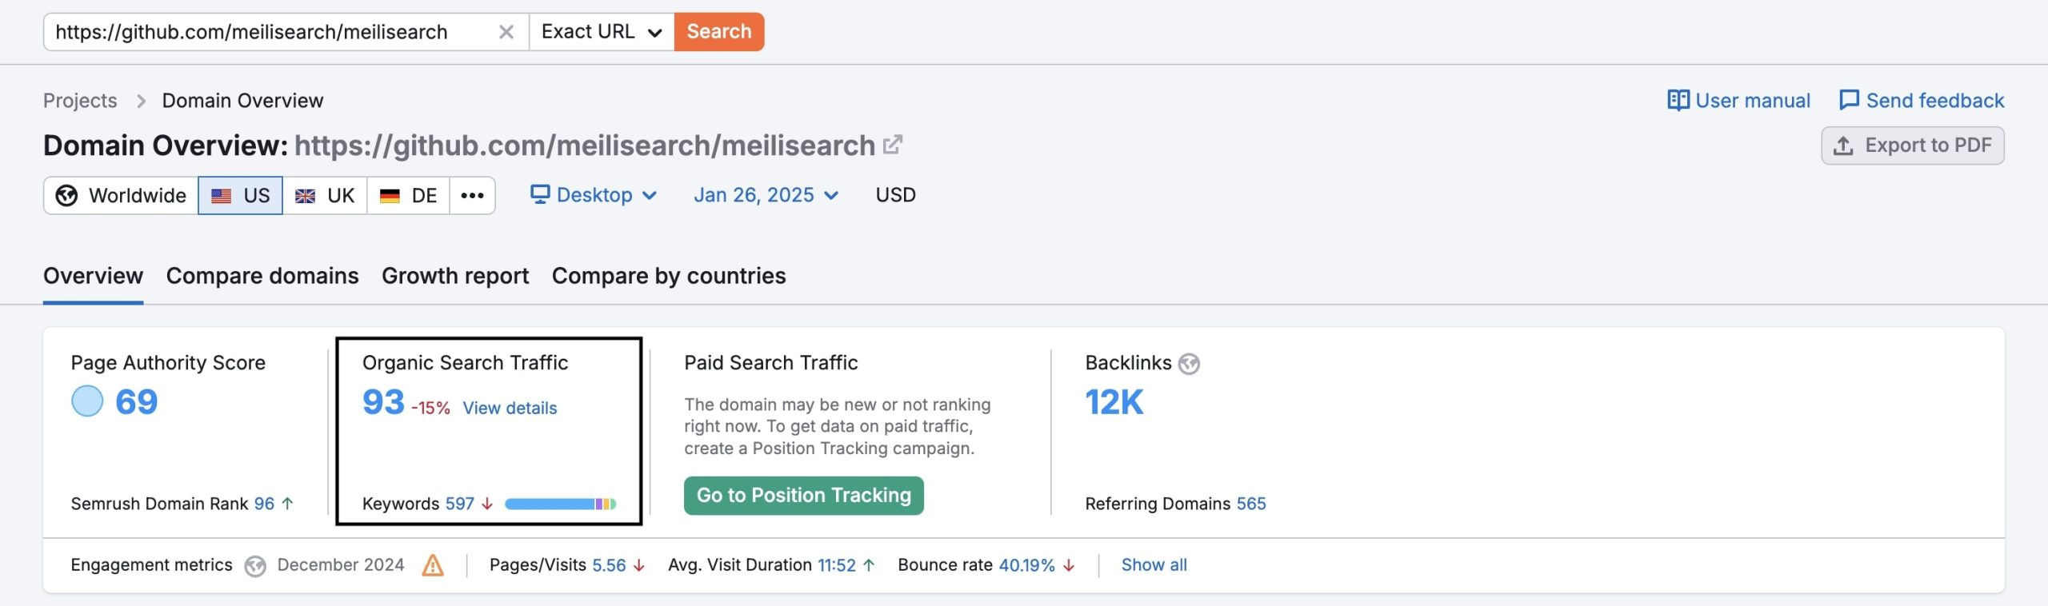The image size is (2048, 606).
Task: Click the December 2024 label
Action: (x=341, y=564)
